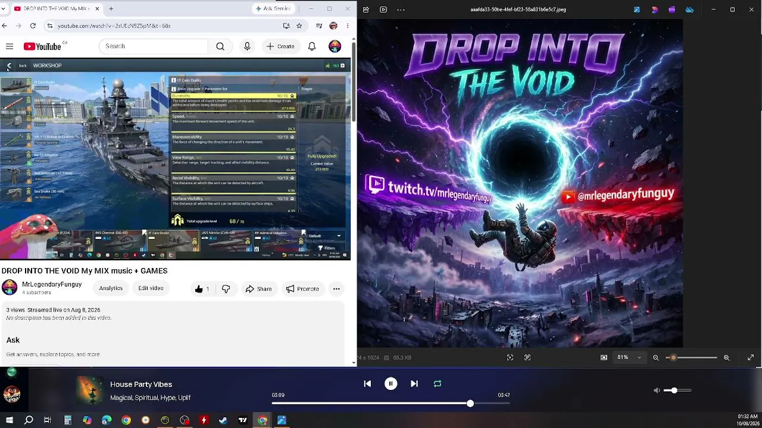Screen dimensions: 762x428
Task: Open See more menu in photo viewer
Action: point(401,10)
